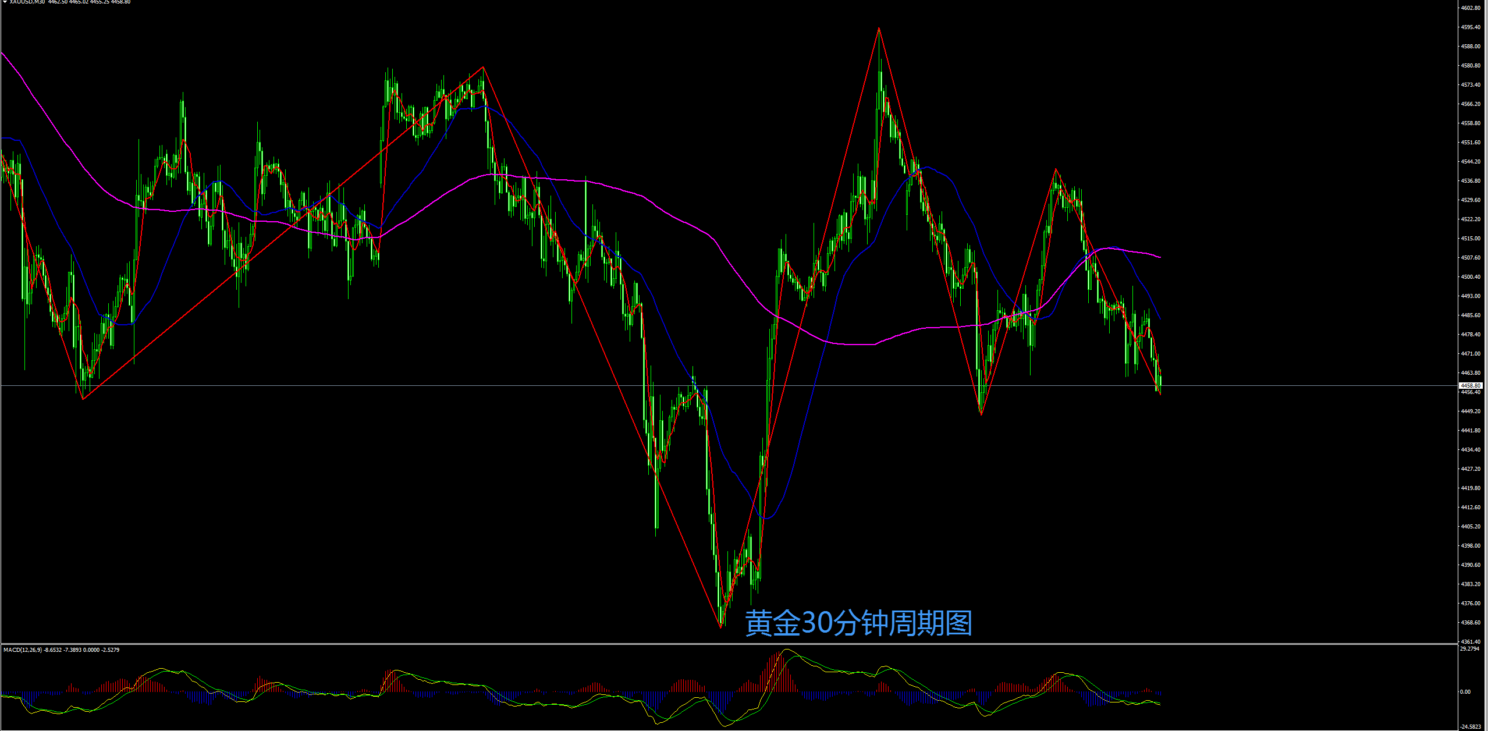Click the 4471.00 price scale label

[x=1471, y=353]
